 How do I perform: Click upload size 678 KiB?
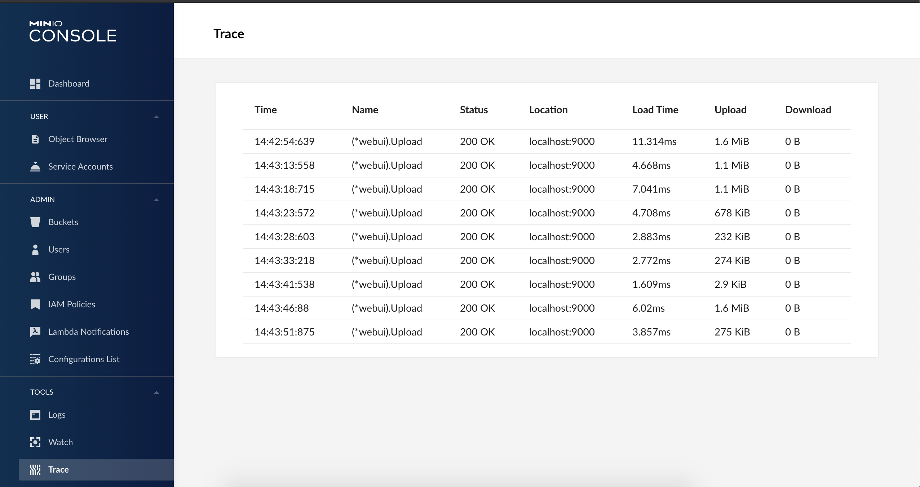[732, 213]
